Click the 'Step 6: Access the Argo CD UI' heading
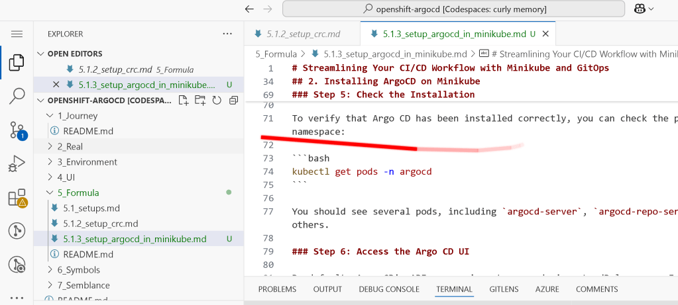678x305 pixels. tap(380, 251)
